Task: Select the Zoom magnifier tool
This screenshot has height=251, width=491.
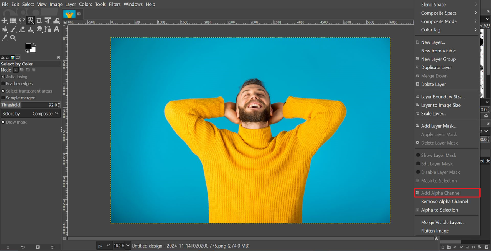Action: (x=13, y=38)
